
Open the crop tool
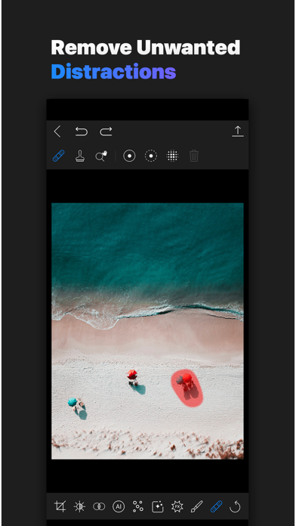60,506
